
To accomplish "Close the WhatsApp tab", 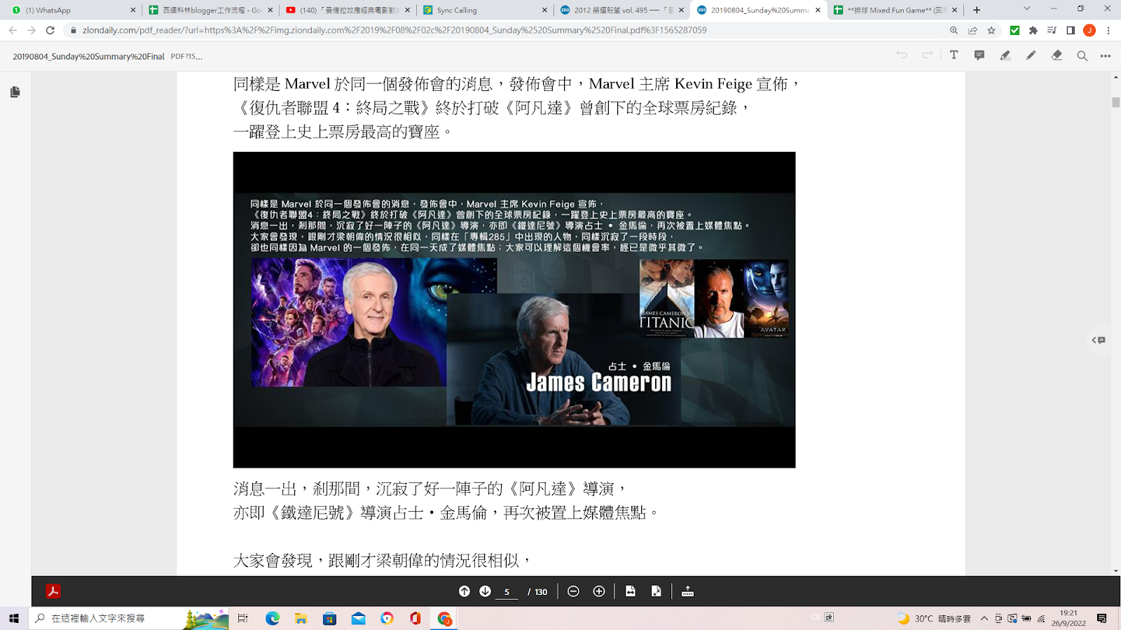I will pos(132,10).
